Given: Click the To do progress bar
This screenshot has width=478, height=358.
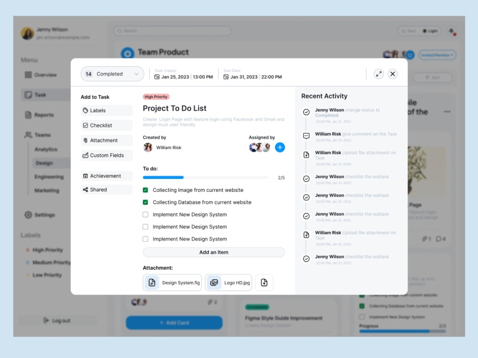Looking at the screenshot, I should pos(206,177).
